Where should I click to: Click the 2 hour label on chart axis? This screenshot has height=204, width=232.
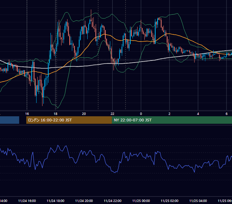coord(170,114)
